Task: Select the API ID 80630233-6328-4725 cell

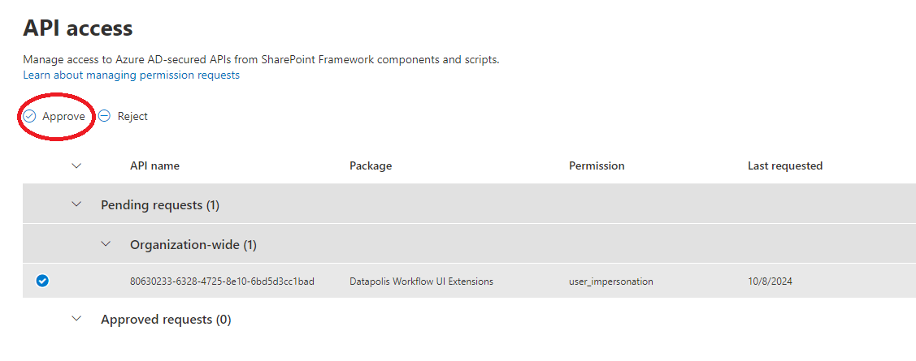Action: (x=222, y=281)
